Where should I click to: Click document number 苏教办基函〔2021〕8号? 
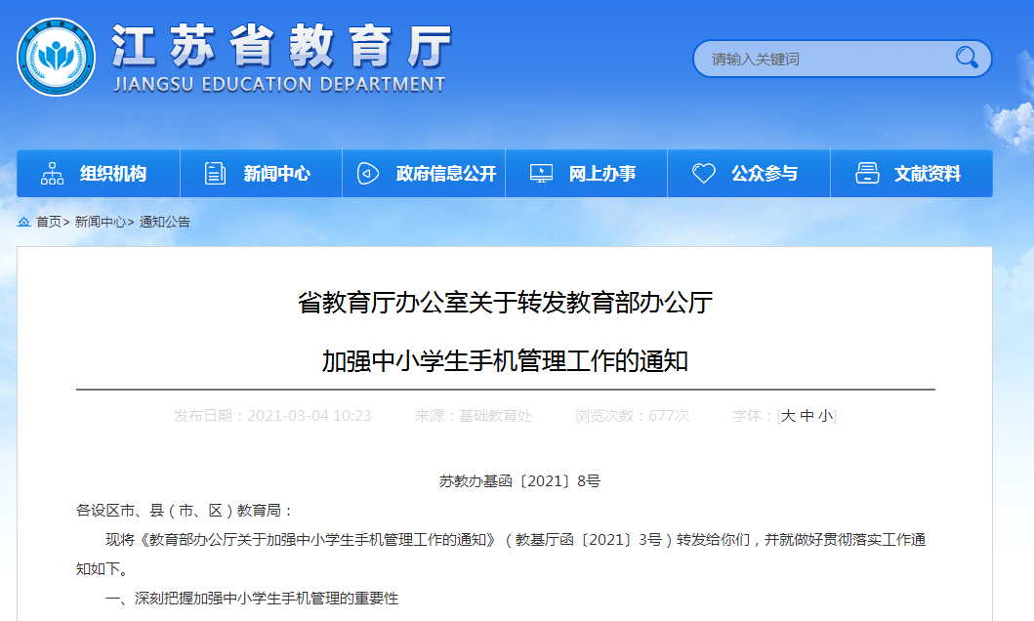(x=519, y=481)
